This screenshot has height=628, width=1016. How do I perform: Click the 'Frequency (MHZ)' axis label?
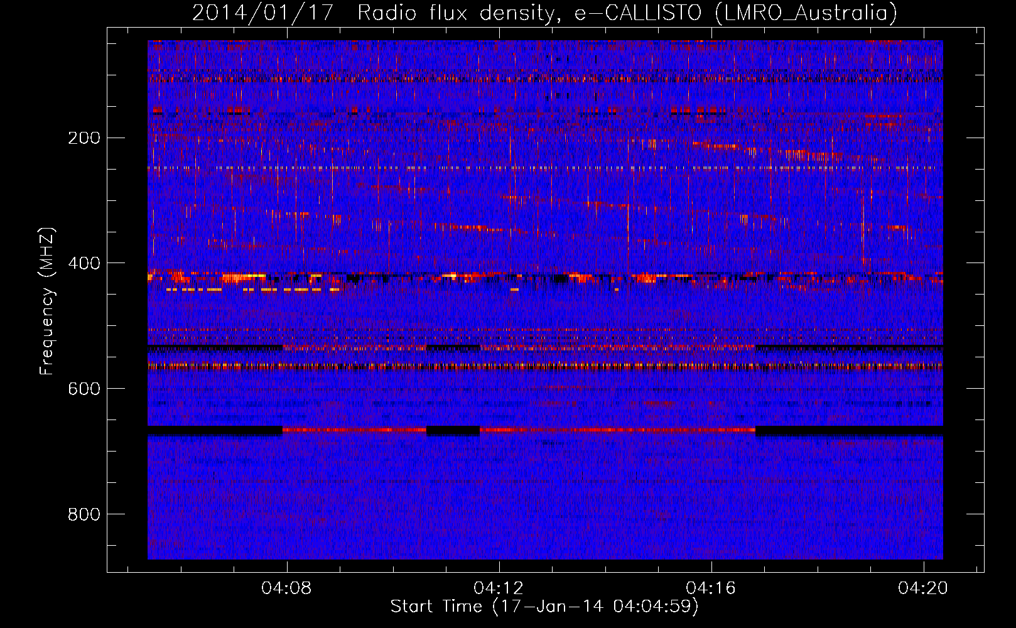[x=47, y=301]
